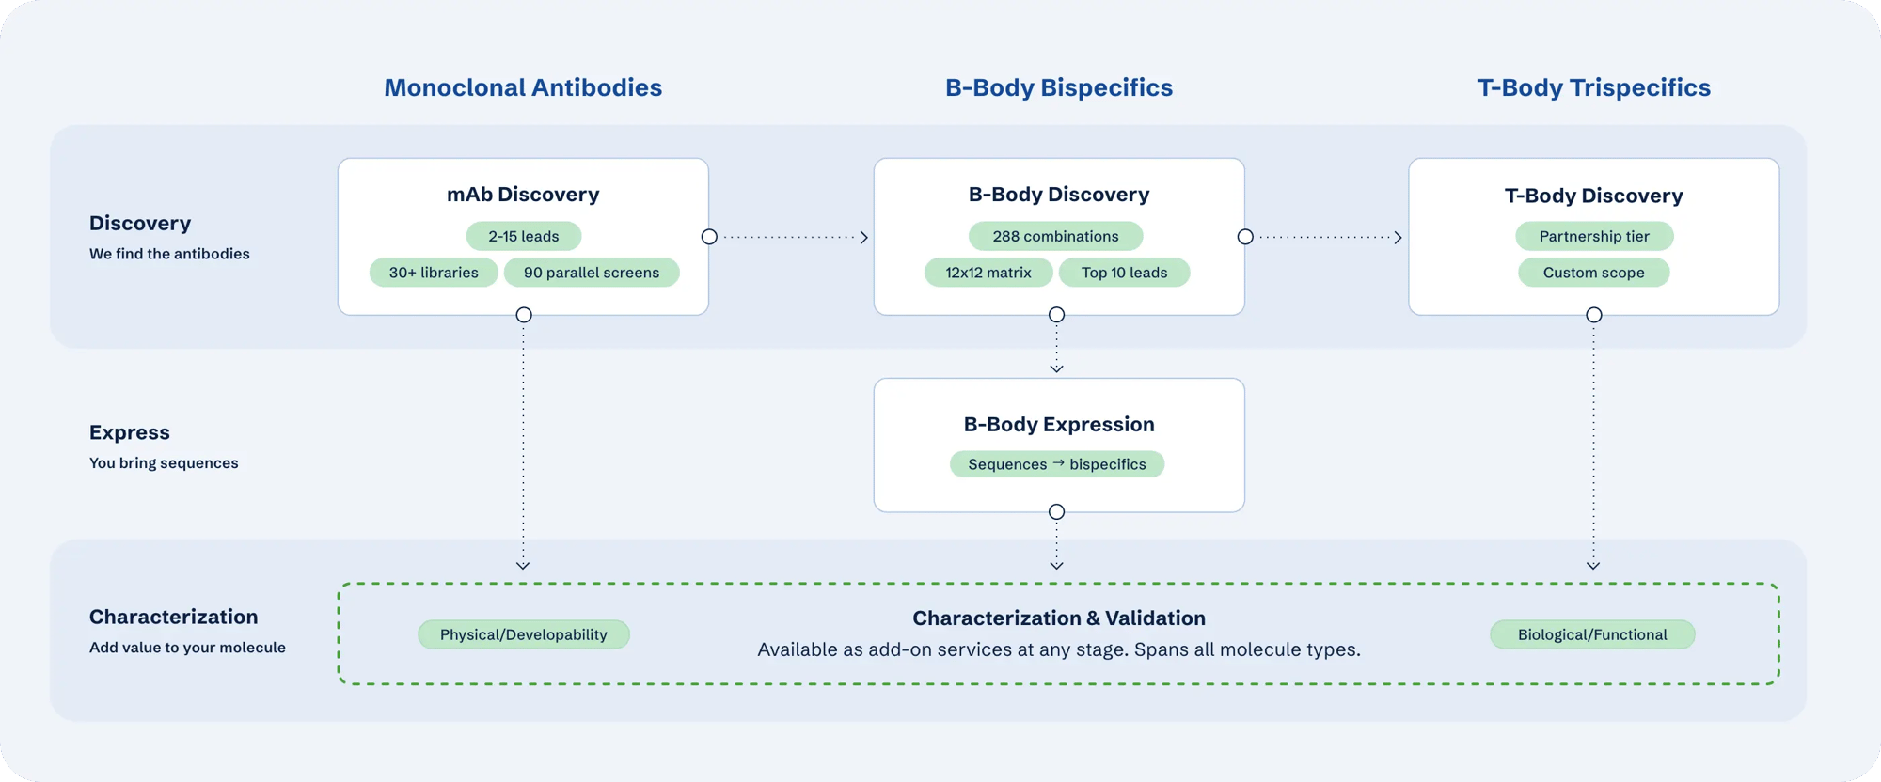Click the connector circle below T-Body Discovery card
This screenshot has width=1881, height=782.
pos(1594,315)
